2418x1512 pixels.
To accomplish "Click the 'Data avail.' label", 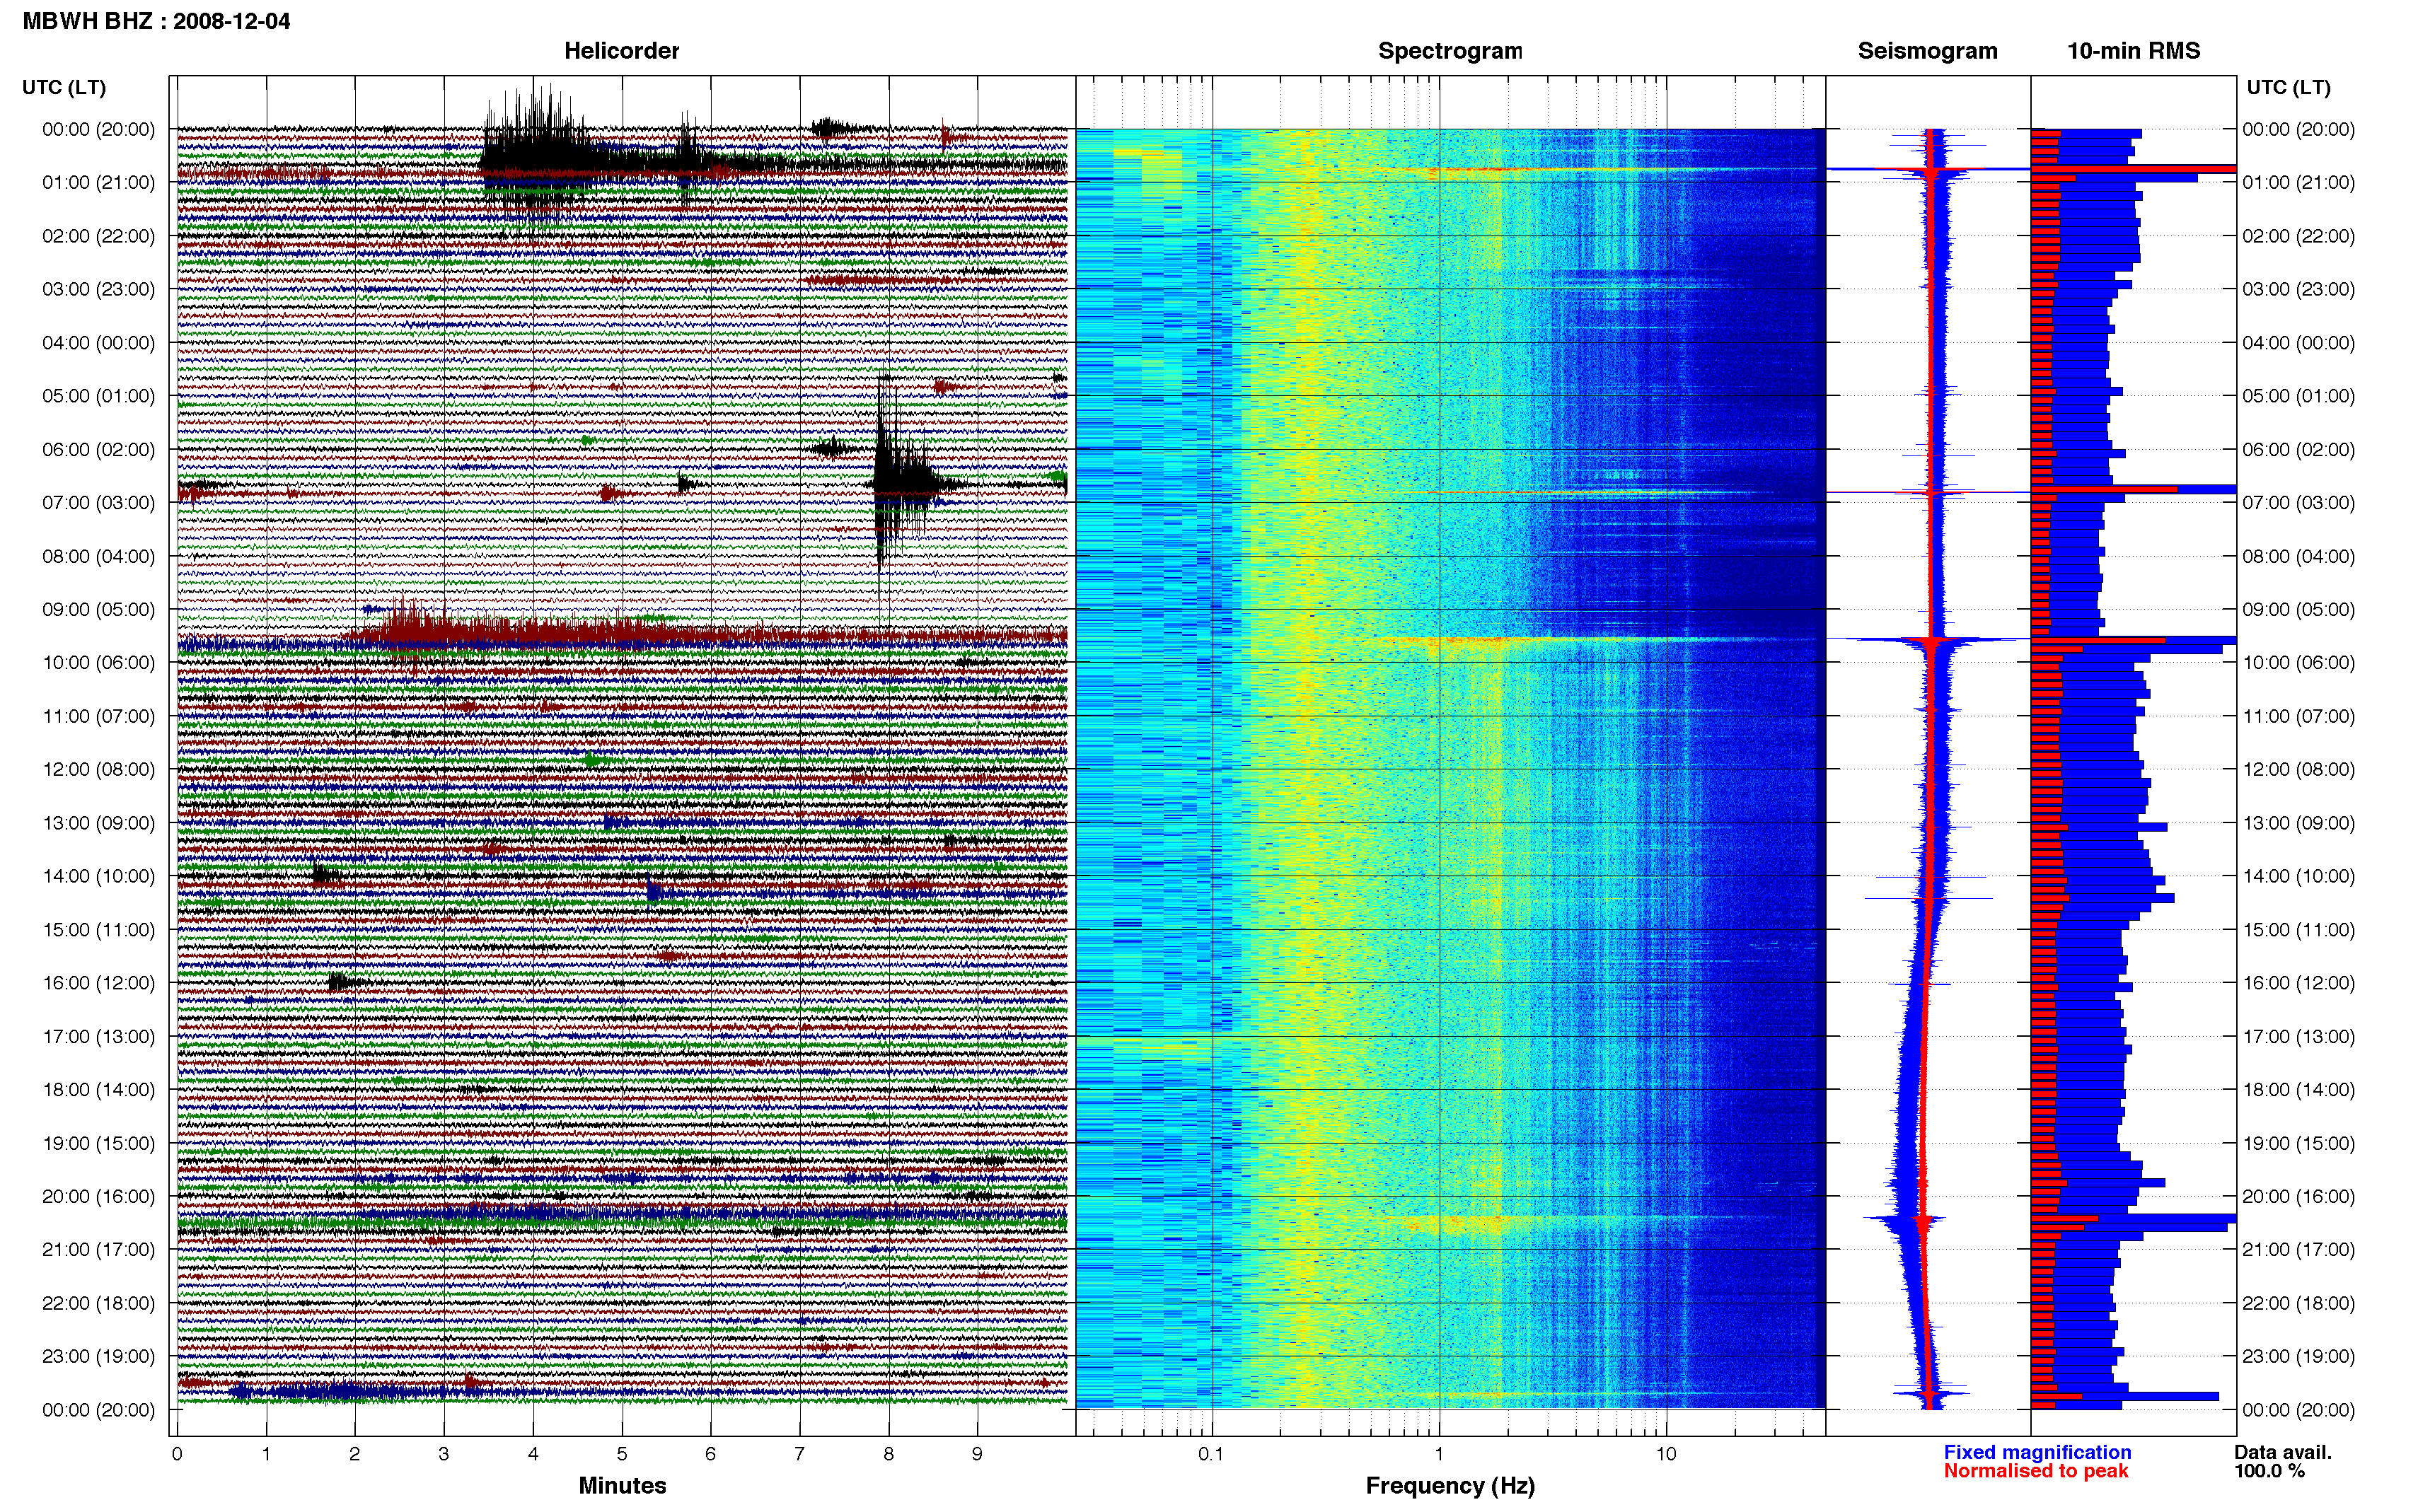I will point(2283,1452).
